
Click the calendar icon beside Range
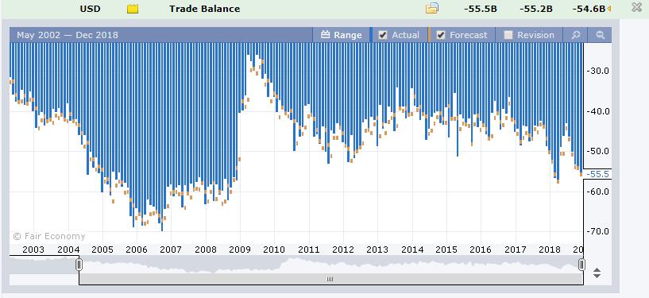[326, 35]
